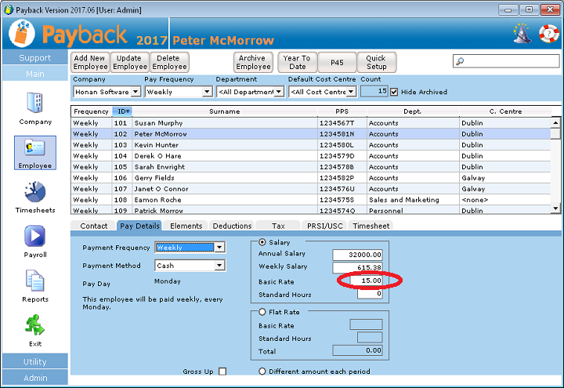Open the Payment Method dropdown

[219, 266]
